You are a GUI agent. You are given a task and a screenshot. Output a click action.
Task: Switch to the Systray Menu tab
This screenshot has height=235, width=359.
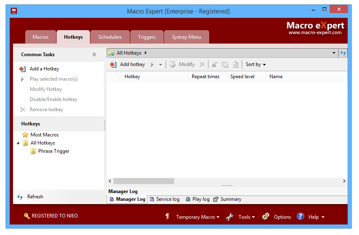click(186, 37)
